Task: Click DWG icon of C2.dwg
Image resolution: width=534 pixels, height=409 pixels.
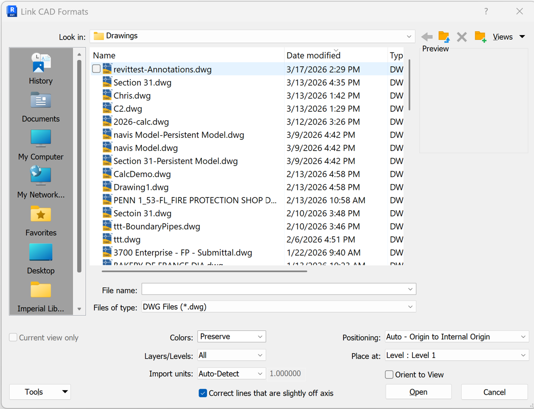Action: pos(107,108)
